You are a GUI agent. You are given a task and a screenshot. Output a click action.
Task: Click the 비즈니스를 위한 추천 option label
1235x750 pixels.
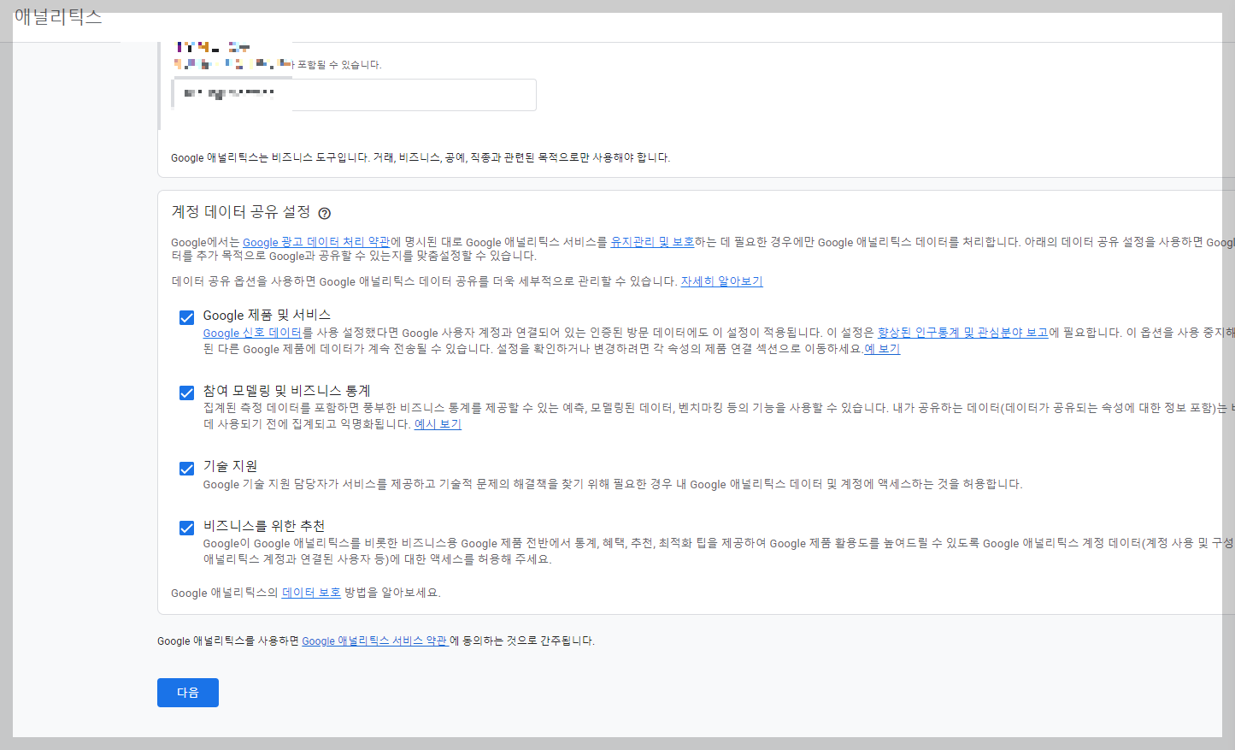264,526
